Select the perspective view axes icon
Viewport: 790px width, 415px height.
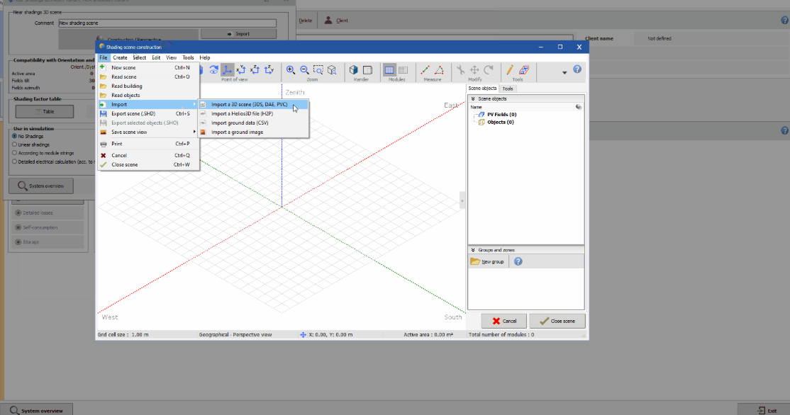227,70
